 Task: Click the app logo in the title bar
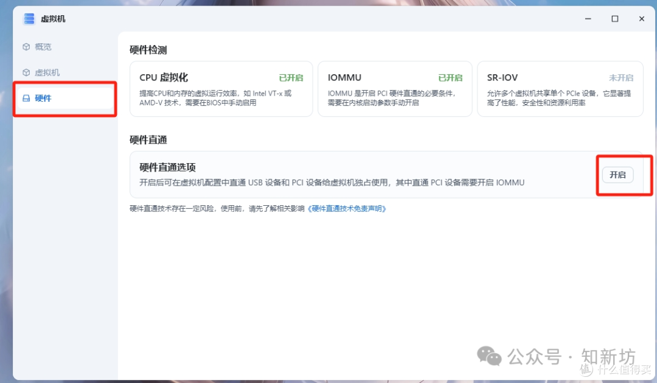click(28, 18)
